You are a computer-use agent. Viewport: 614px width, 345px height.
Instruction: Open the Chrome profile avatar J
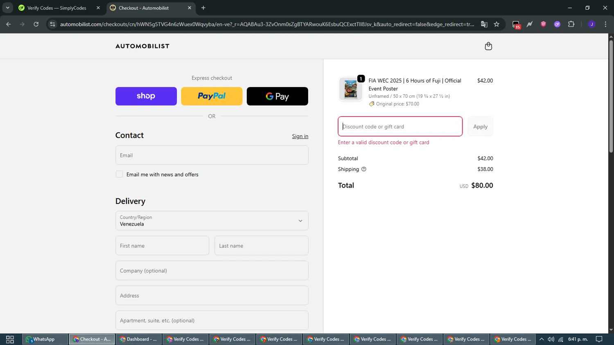(591, 24)
